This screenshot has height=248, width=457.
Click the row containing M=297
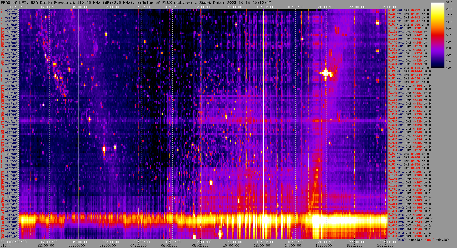pyautogui.click(x=409, y=186)
